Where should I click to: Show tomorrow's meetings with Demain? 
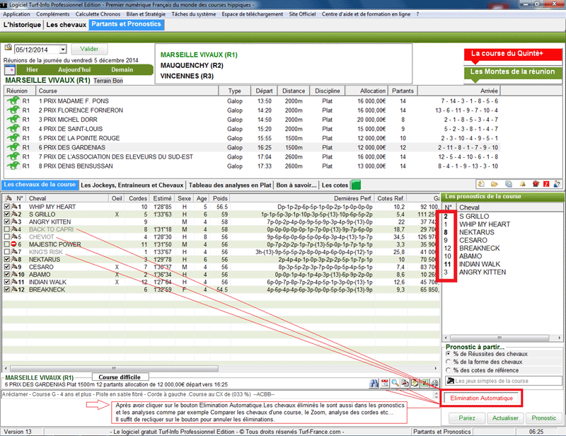coord(122,69)
